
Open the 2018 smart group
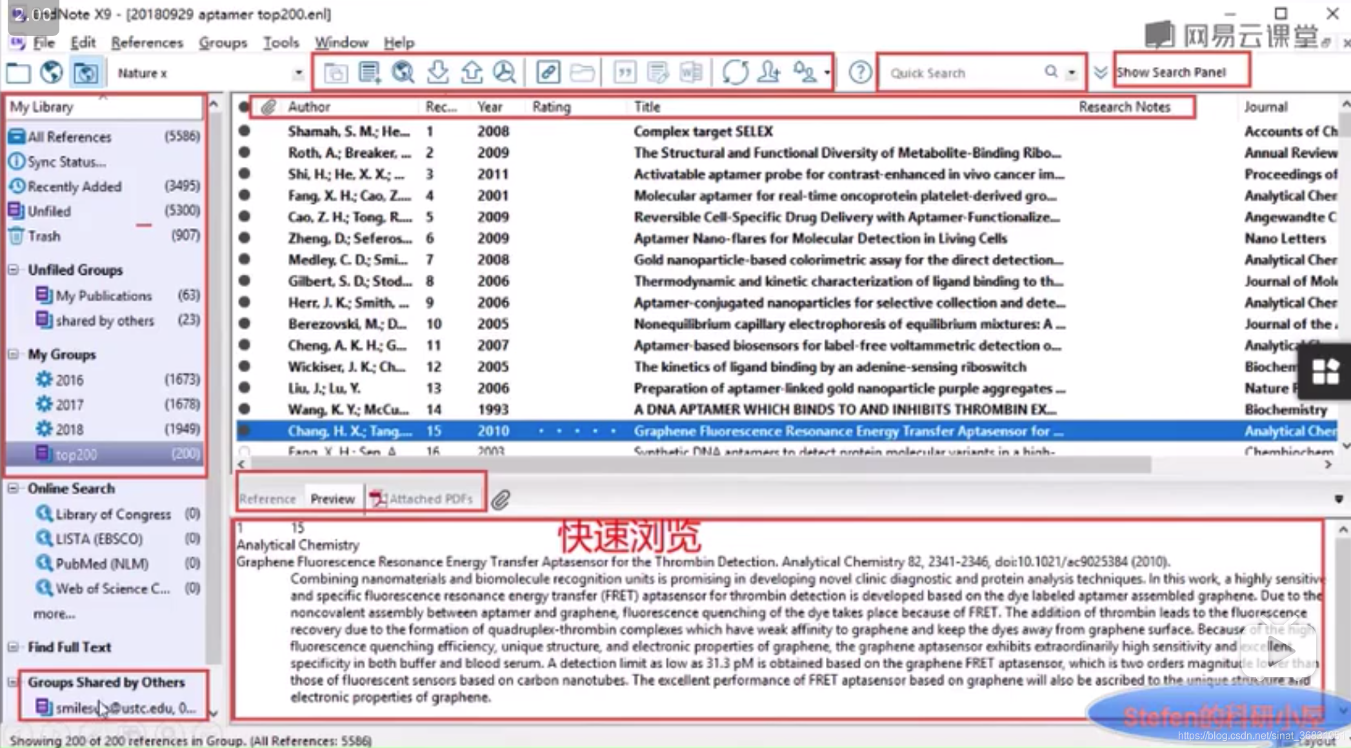click(69, 429)
